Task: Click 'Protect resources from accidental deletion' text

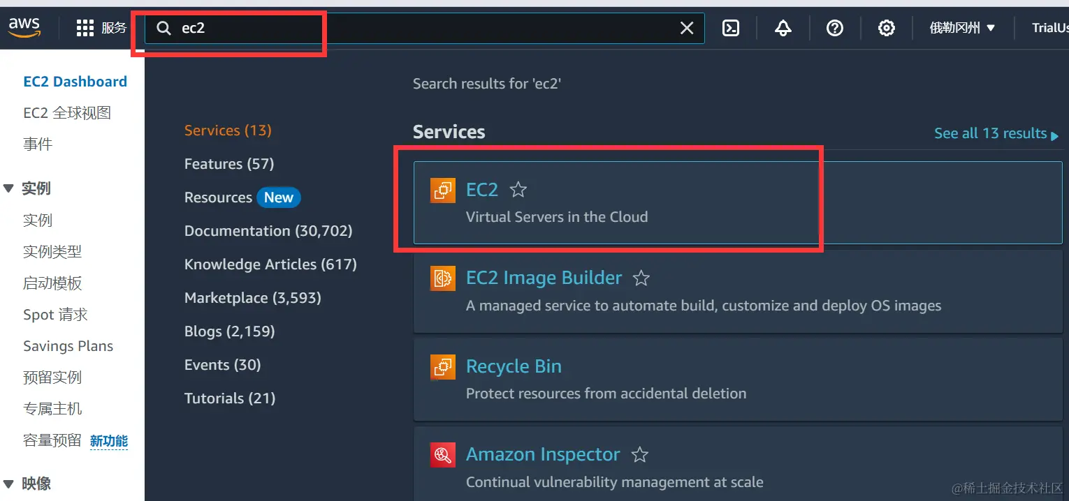Action: coord(606,394)
